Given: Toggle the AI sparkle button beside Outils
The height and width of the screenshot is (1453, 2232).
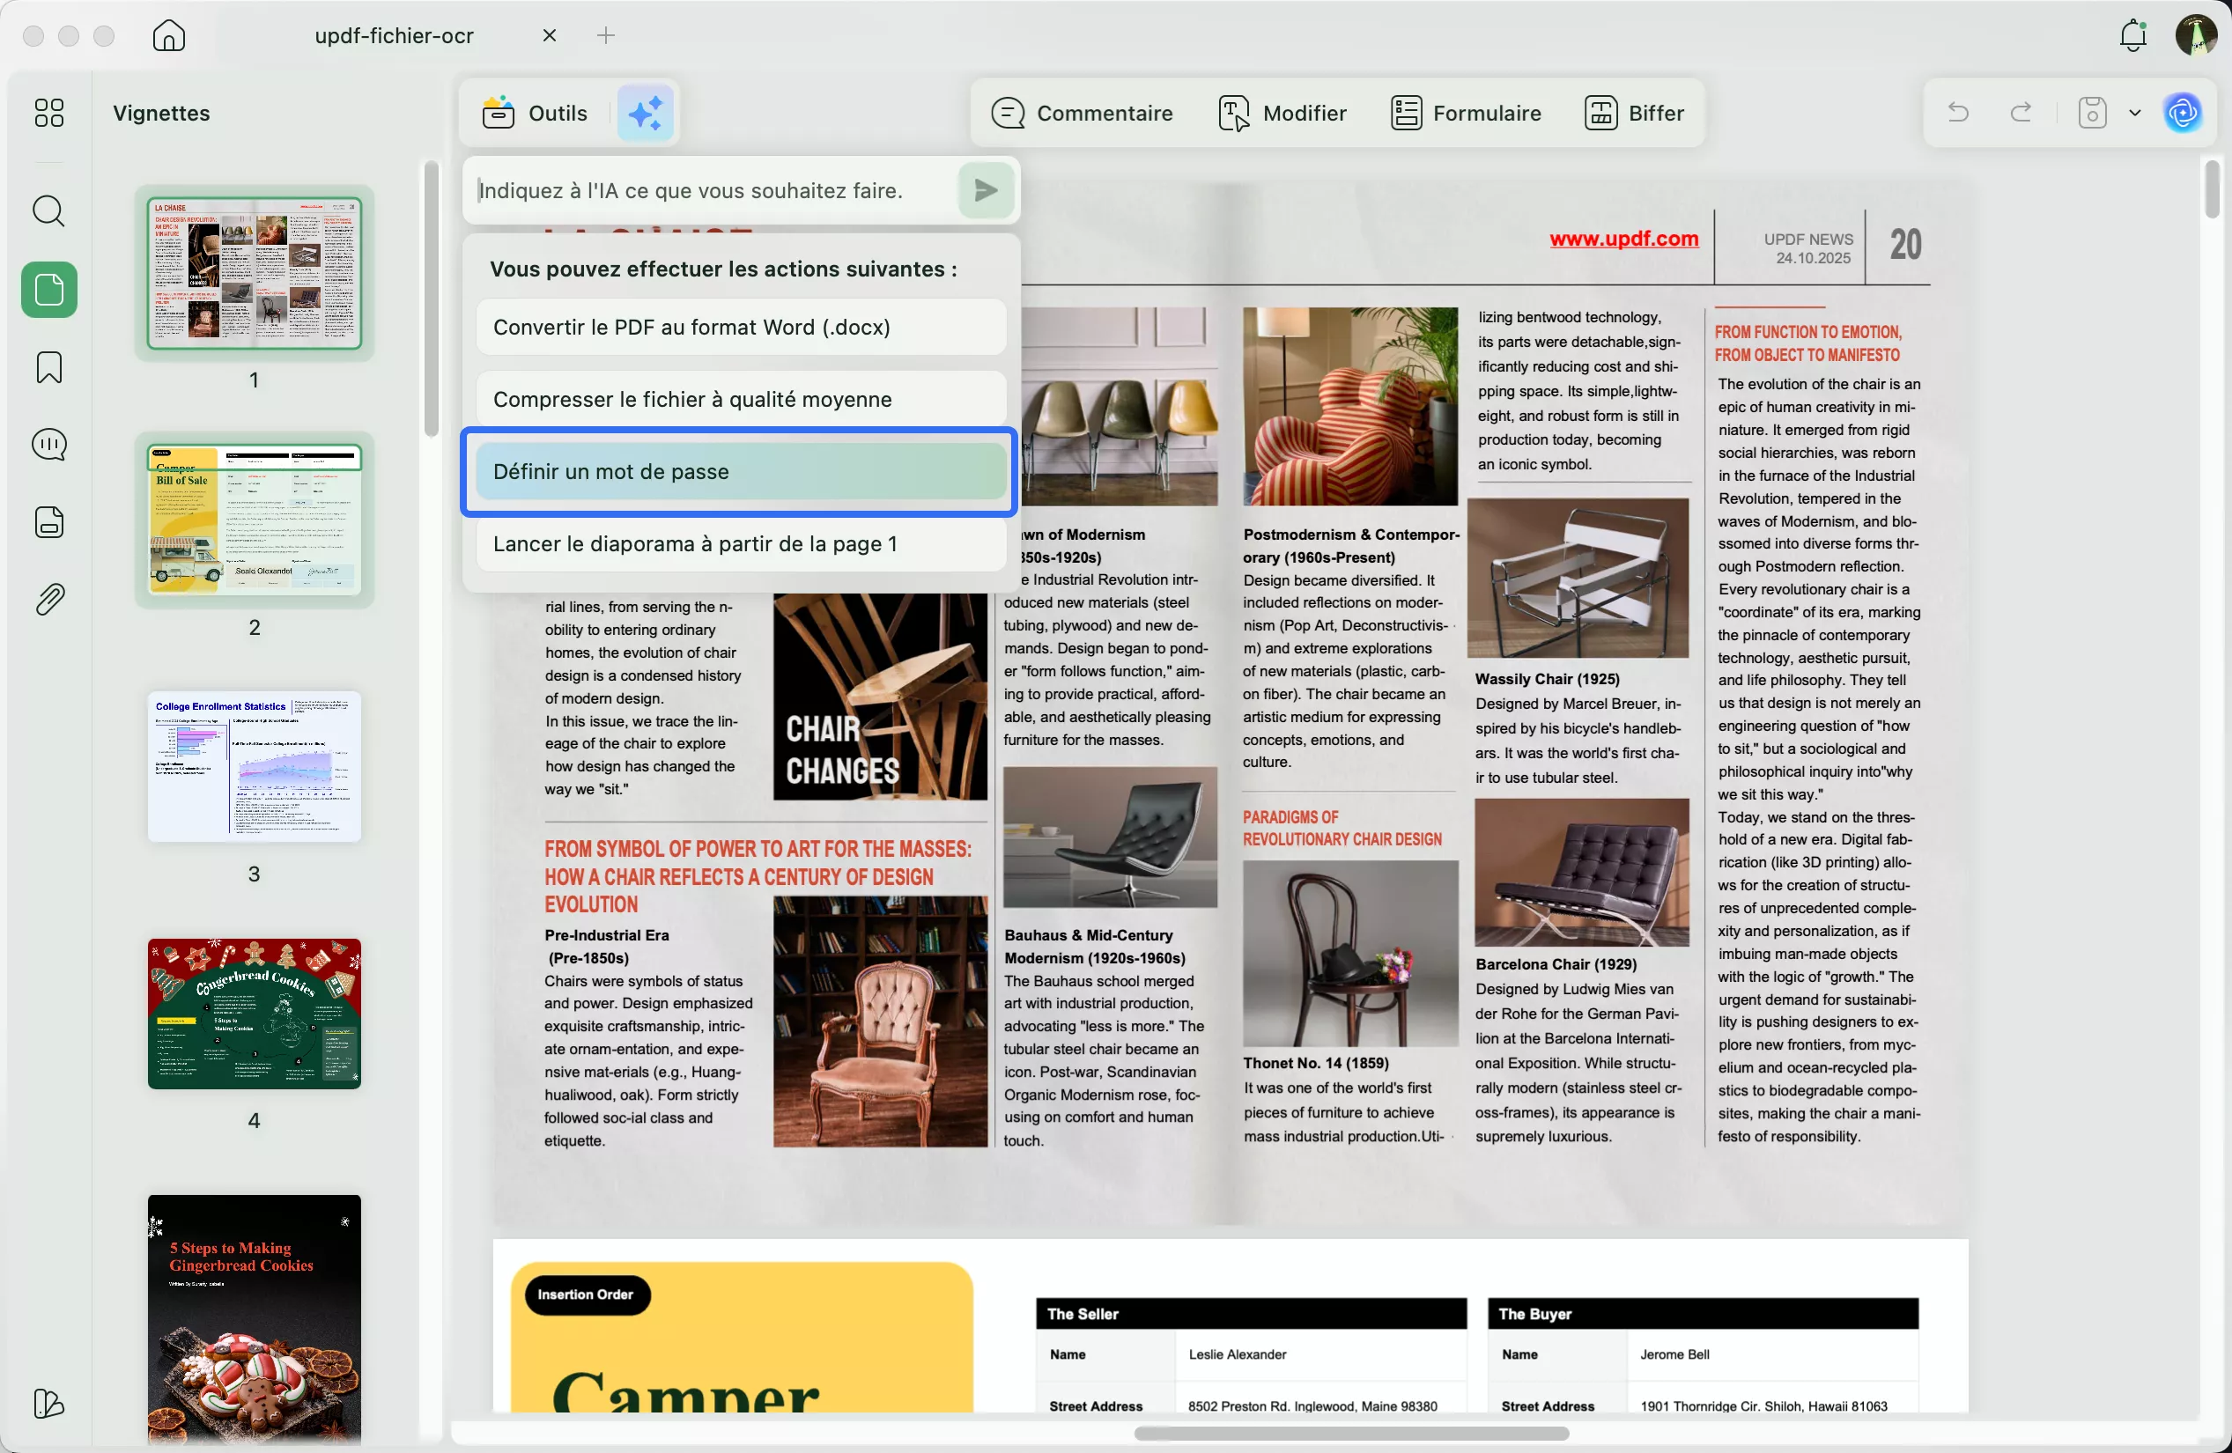Looking at the screenshot, I should (x=646, y=113).
